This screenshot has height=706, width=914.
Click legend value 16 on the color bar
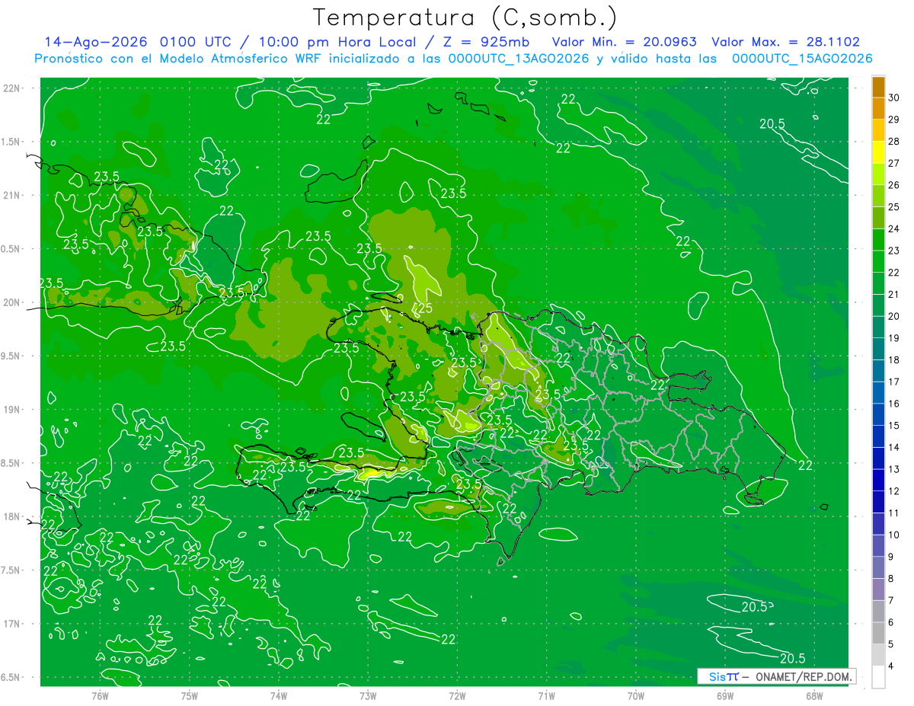coord(893,404)
